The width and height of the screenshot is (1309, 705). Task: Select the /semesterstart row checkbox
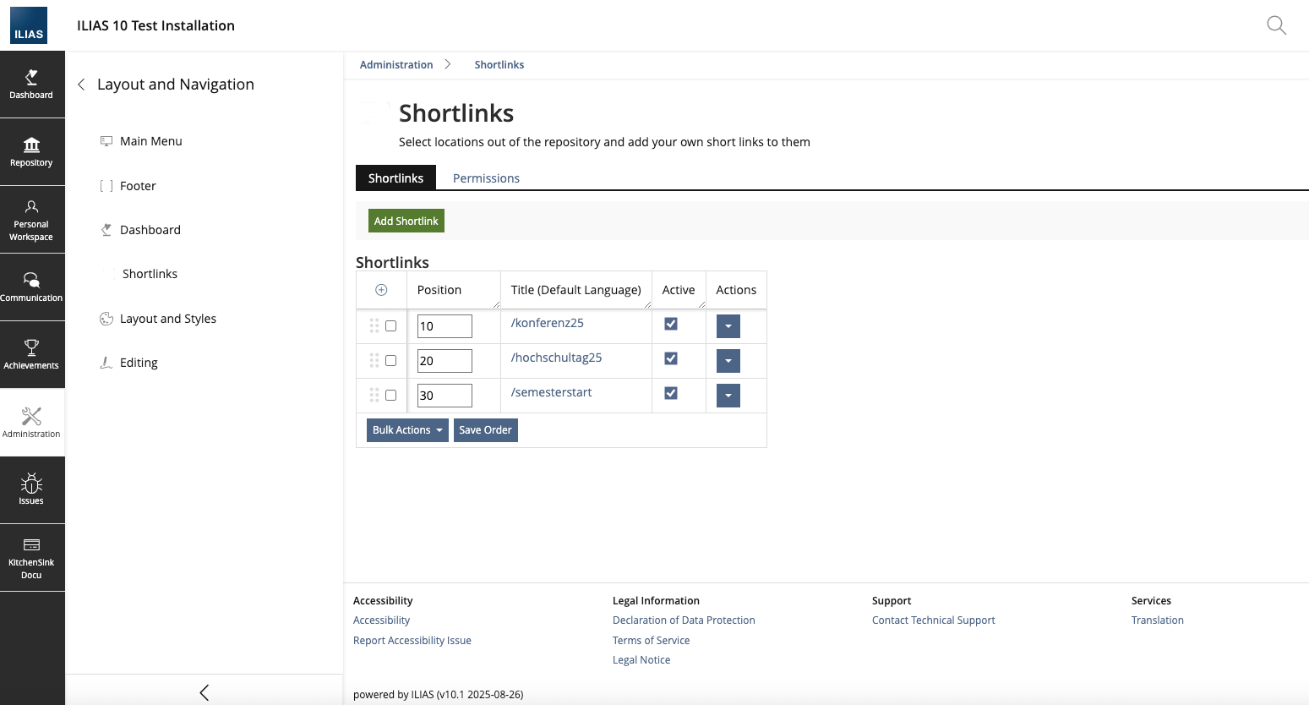click(x=390, y=395)
